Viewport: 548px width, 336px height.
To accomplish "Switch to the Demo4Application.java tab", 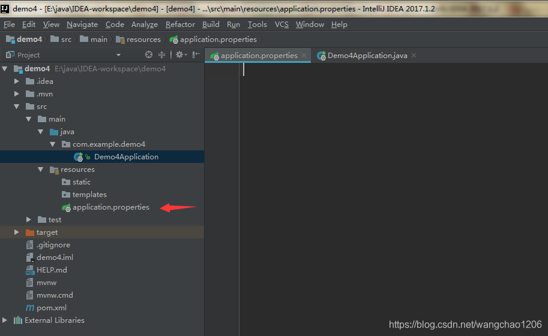I will point(366,56).
